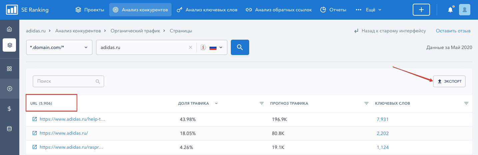The width and height of the screenshot is (478, 155).
Task: Click КЛЮЧЕВЫХ СЛОВ column header
Action: click(x=392, y=103)
